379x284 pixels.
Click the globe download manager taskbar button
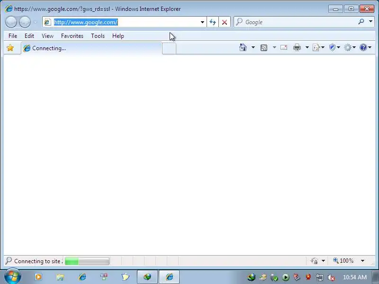tap(147, 277)
